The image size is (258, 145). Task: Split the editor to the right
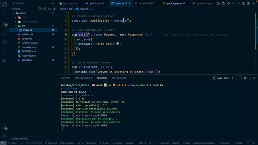pyautogui.click(x=248, y=4)
